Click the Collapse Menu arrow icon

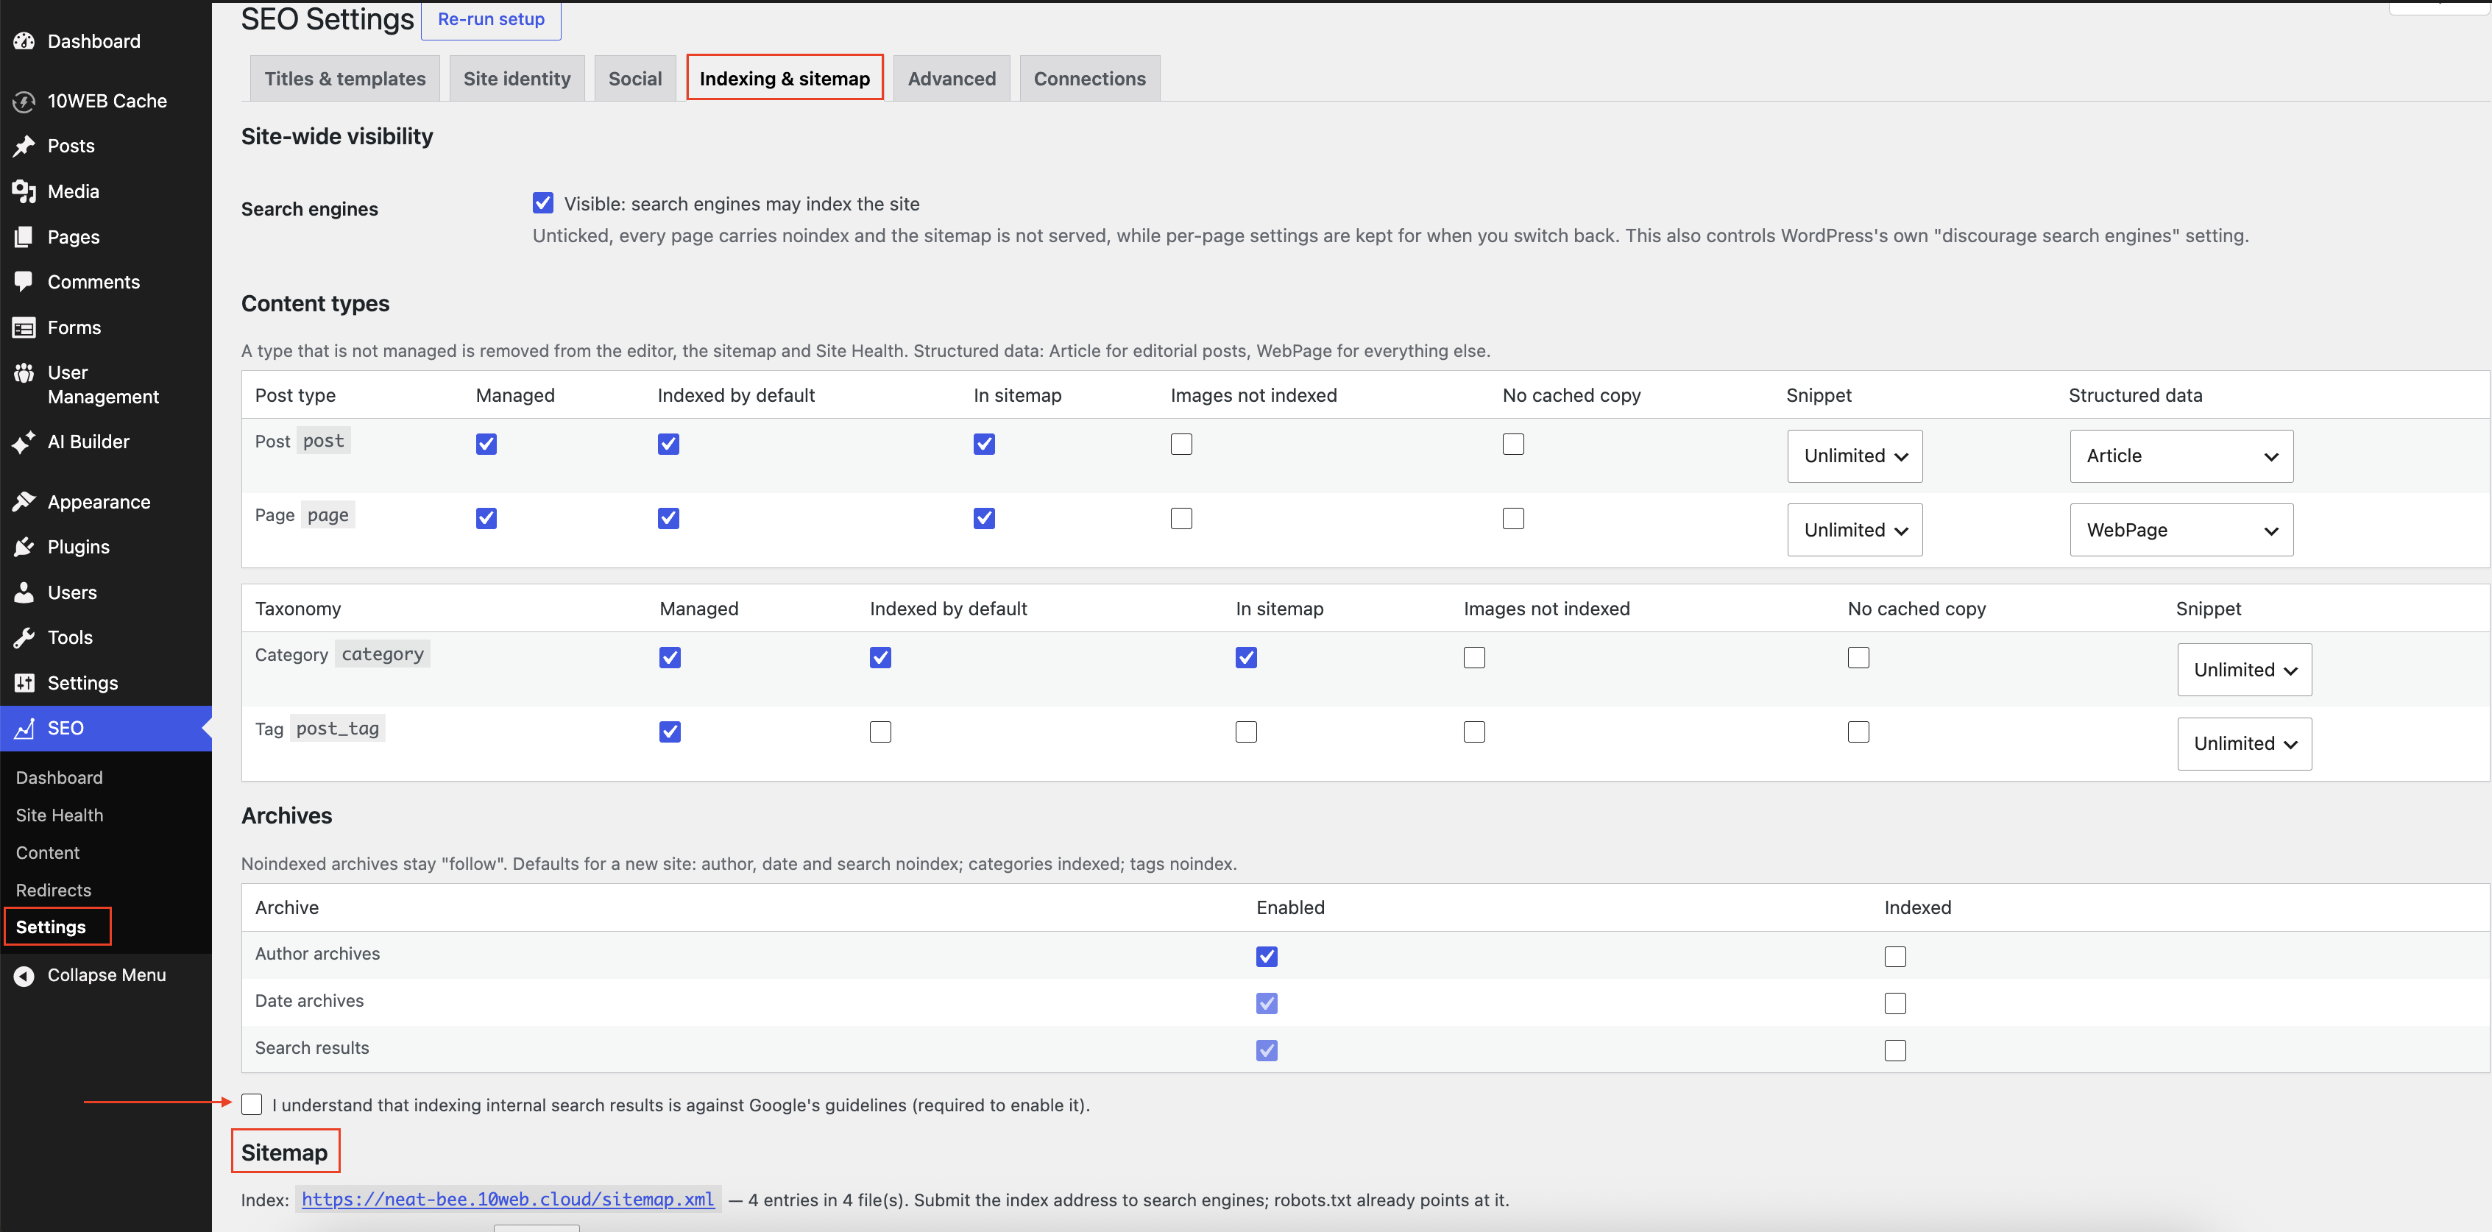[24, 976]
